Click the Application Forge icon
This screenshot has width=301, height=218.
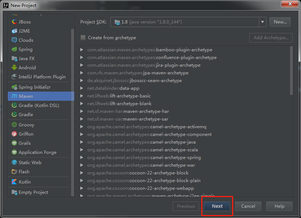[x=14, y=152]
